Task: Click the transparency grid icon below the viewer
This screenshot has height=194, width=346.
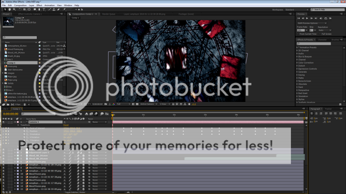Action: (137, 104)
